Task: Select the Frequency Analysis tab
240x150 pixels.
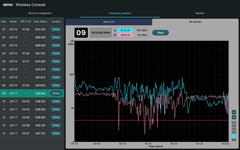Action: pyautogui.click(x=120, y=13)
